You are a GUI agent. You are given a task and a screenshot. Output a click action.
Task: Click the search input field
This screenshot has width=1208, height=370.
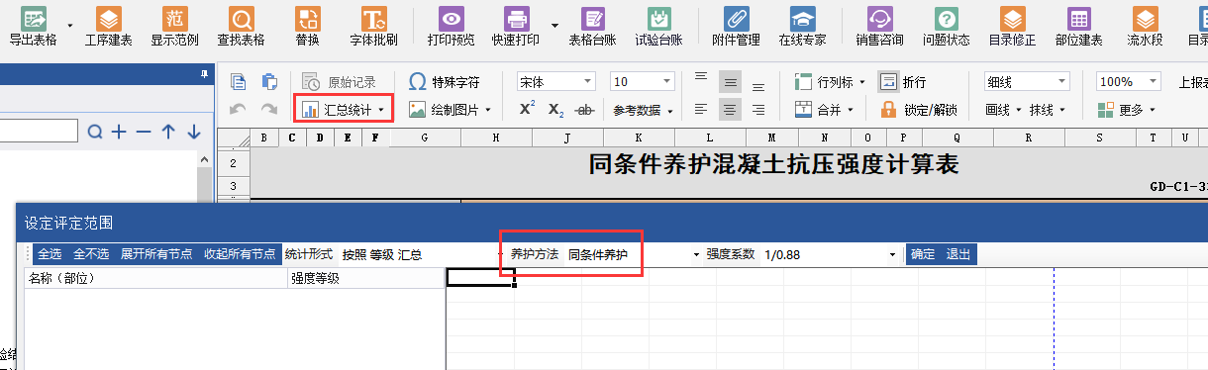coord(39,131)
